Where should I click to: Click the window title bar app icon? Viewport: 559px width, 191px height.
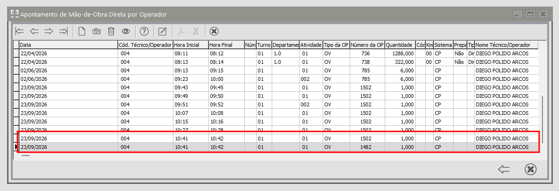coord(14,14)
